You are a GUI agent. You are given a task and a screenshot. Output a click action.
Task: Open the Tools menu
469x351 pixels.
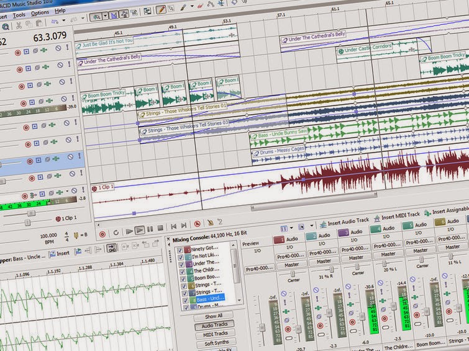coord(19,15)
